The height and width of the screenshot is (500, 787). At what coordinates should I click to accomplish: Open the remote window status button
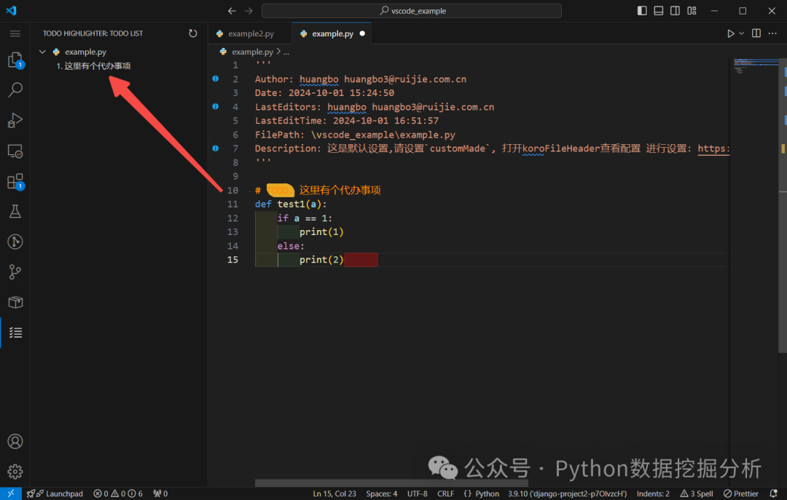10,493
